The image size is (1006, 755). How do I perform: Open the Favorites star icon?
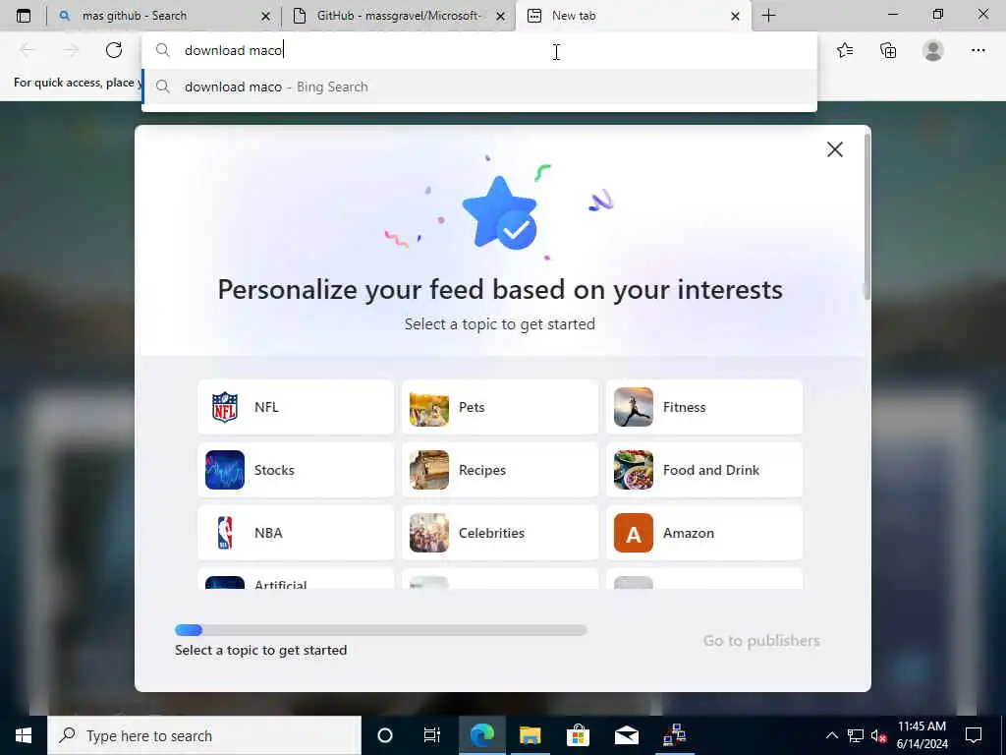tap(845, 50)
